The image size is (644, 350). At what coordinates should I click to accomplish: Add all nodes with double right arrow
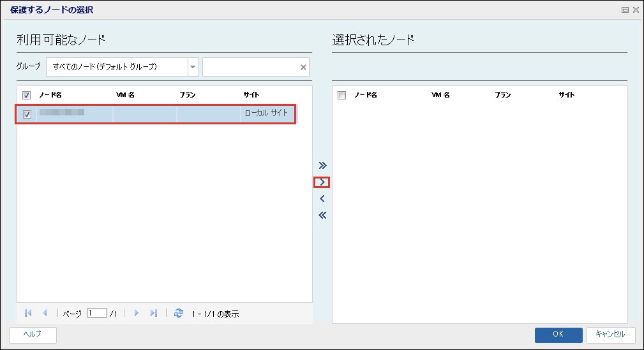[x=322, y=165]
